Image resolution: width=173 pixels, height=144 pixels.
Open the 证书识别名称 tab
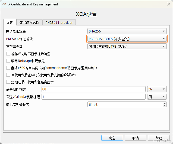29,23
